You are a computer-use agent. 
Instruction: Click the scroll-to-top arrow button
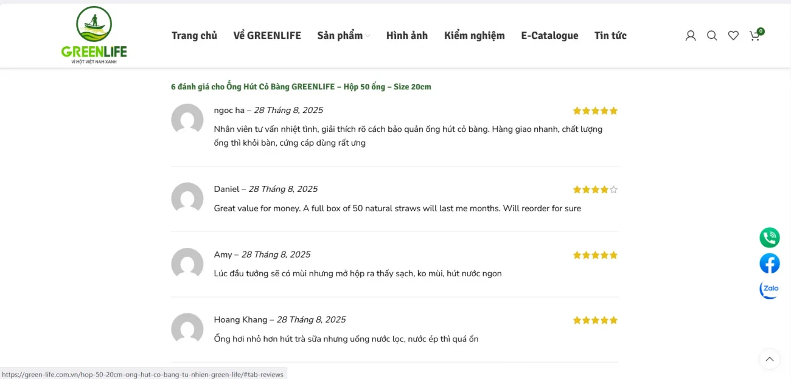click(769, 360)
